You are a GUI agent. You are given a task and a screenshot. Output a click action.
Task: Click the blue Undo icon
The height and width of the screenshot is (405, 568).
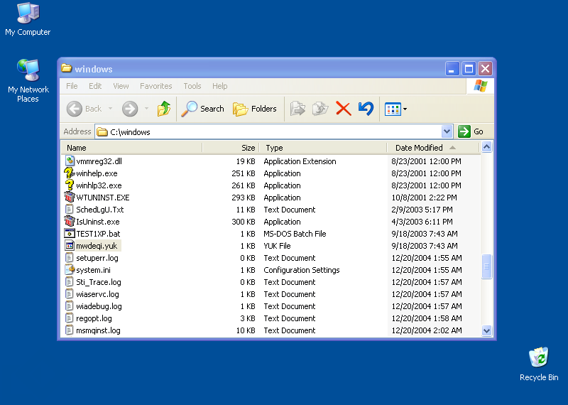click(366, 109)
